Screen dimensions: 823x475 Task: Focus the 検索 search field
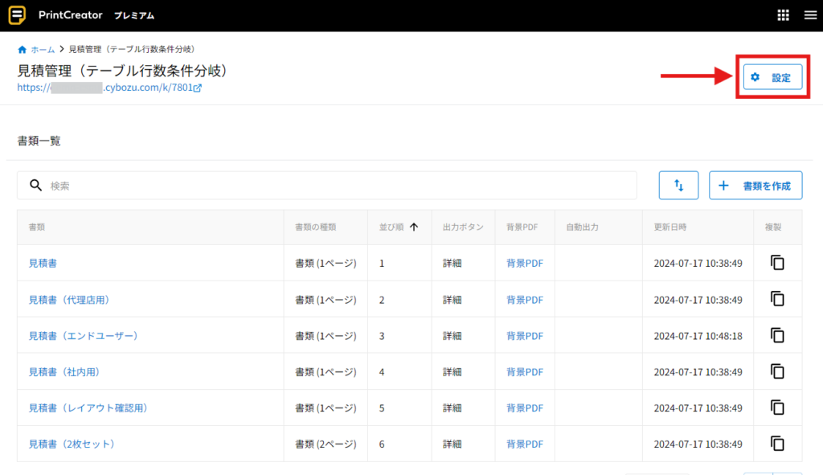click(x=338, y=185)
